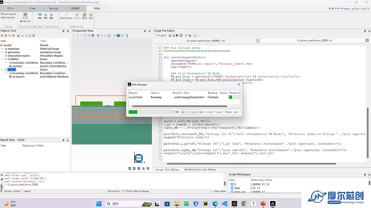
Task: Click the Check simulation icon
Action: pos(77,16)
